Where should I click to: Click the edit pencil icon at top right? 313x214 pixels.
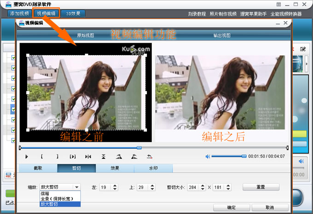tap(303, 49)
